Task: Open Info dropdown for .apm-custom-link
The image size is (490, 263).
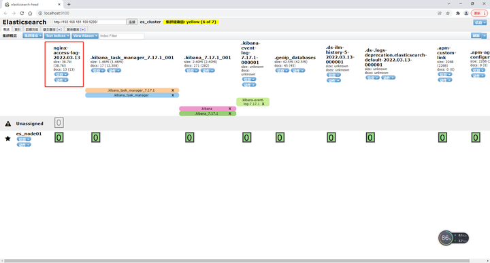Action: pyautogui.click(x=444, y=75)
